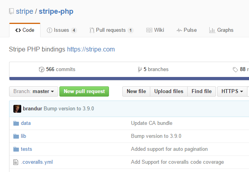Open the Update CA bundle commit

(x=152, y=123)
